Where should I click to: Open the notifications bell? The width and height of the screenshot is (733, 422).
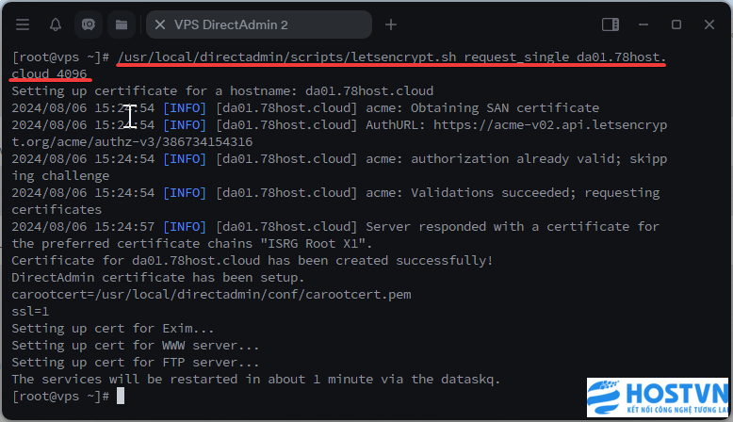56,24
